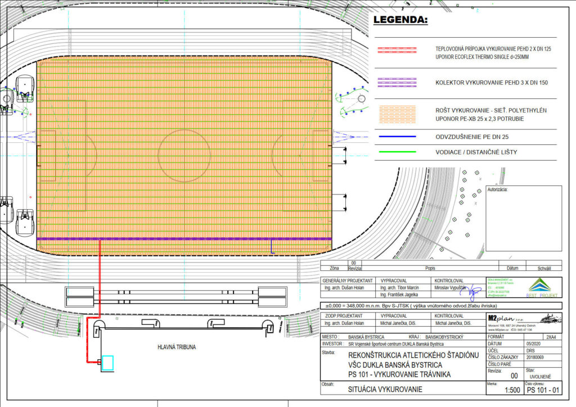This screenshot has height=407, width=576.
Task: Click the HLAVNÁ TRIBUNA label
Action: pos(176,347)
